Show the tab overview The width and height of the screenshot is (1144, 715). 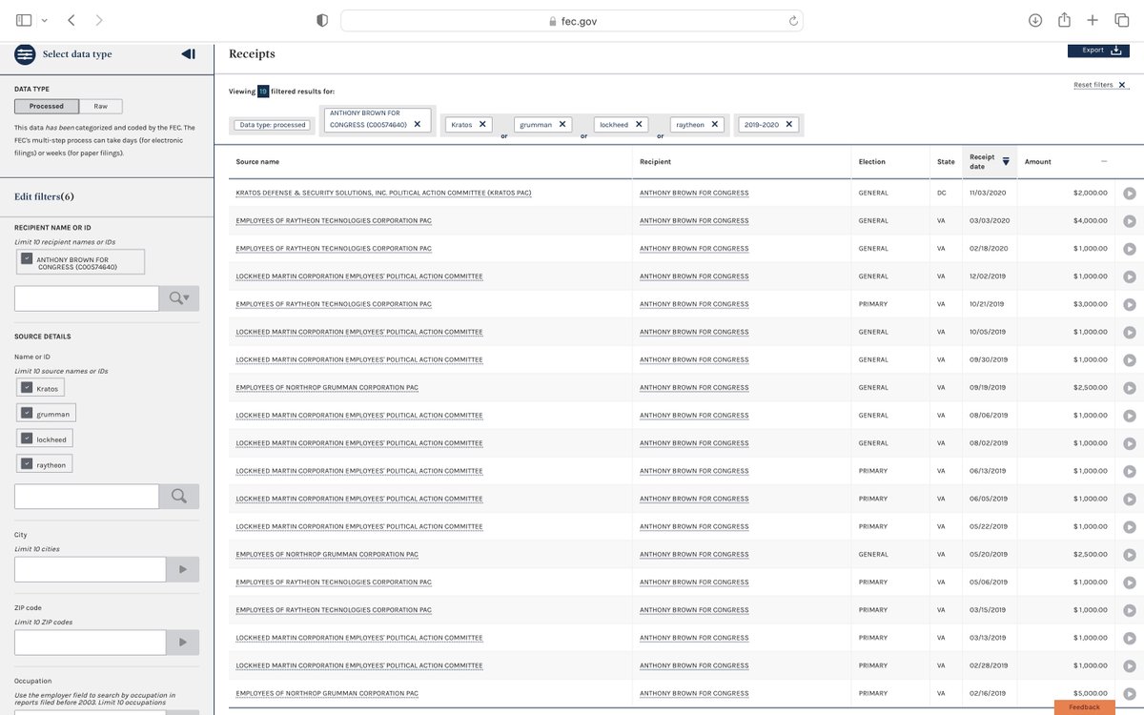tap(1121, 20)
